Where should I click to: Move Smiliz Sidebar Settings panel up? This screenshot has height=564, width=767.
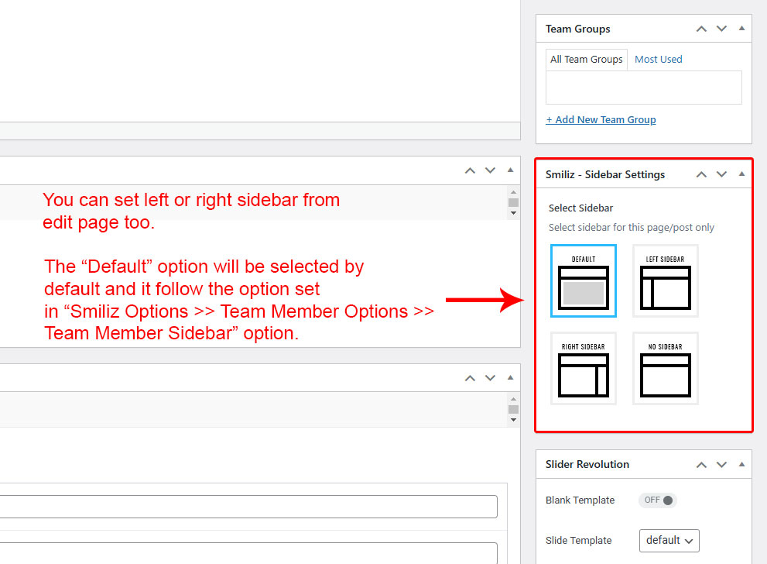pyautogui.click(x=701, y=174)
